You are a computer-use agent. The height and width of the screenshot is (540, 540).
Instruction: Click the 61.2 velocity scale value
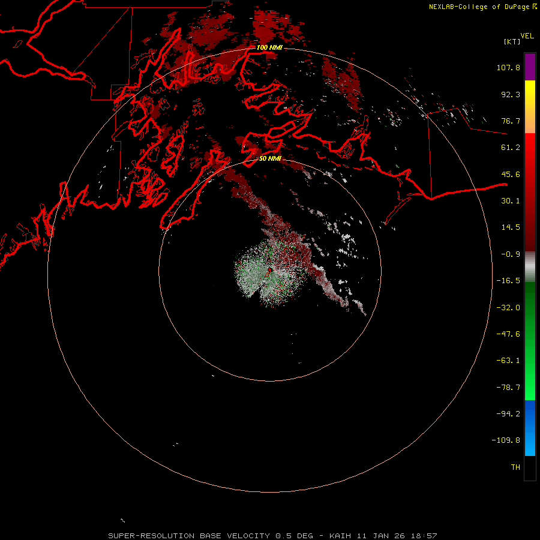click(x=511, y=148)
